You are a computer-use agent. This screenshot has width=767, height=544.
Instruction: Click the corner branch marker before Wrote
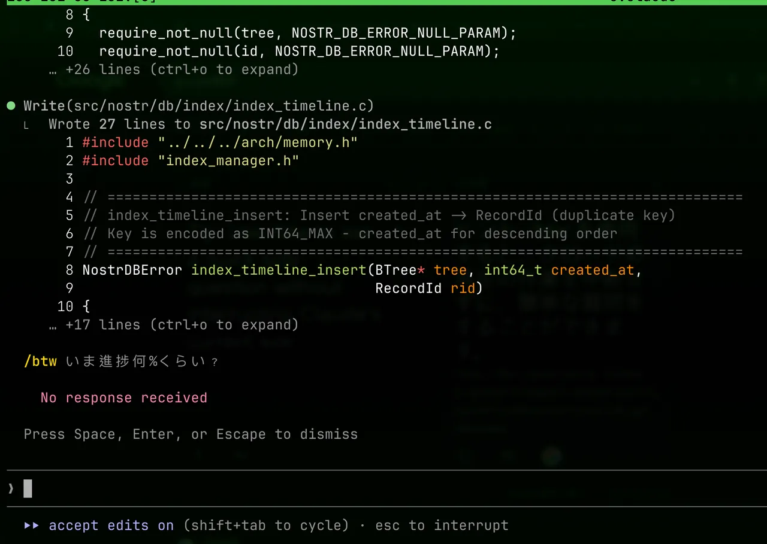[25, 125]
